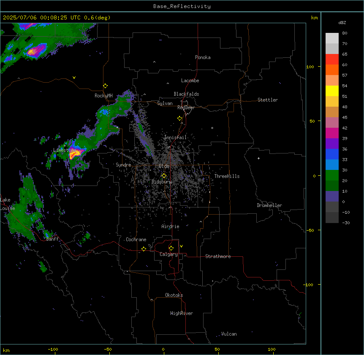The width and height of the screenshot is (364, 355).
Task: Select the Vulcan label
Action: (x=229, y=334)
